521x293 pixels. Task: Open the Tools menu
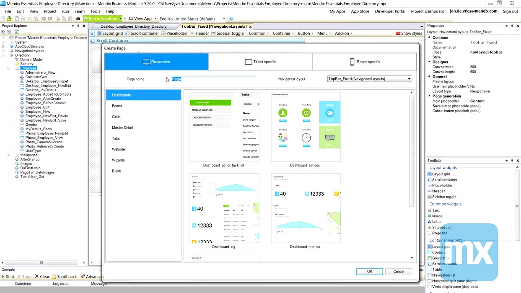[x=95, y=11]
